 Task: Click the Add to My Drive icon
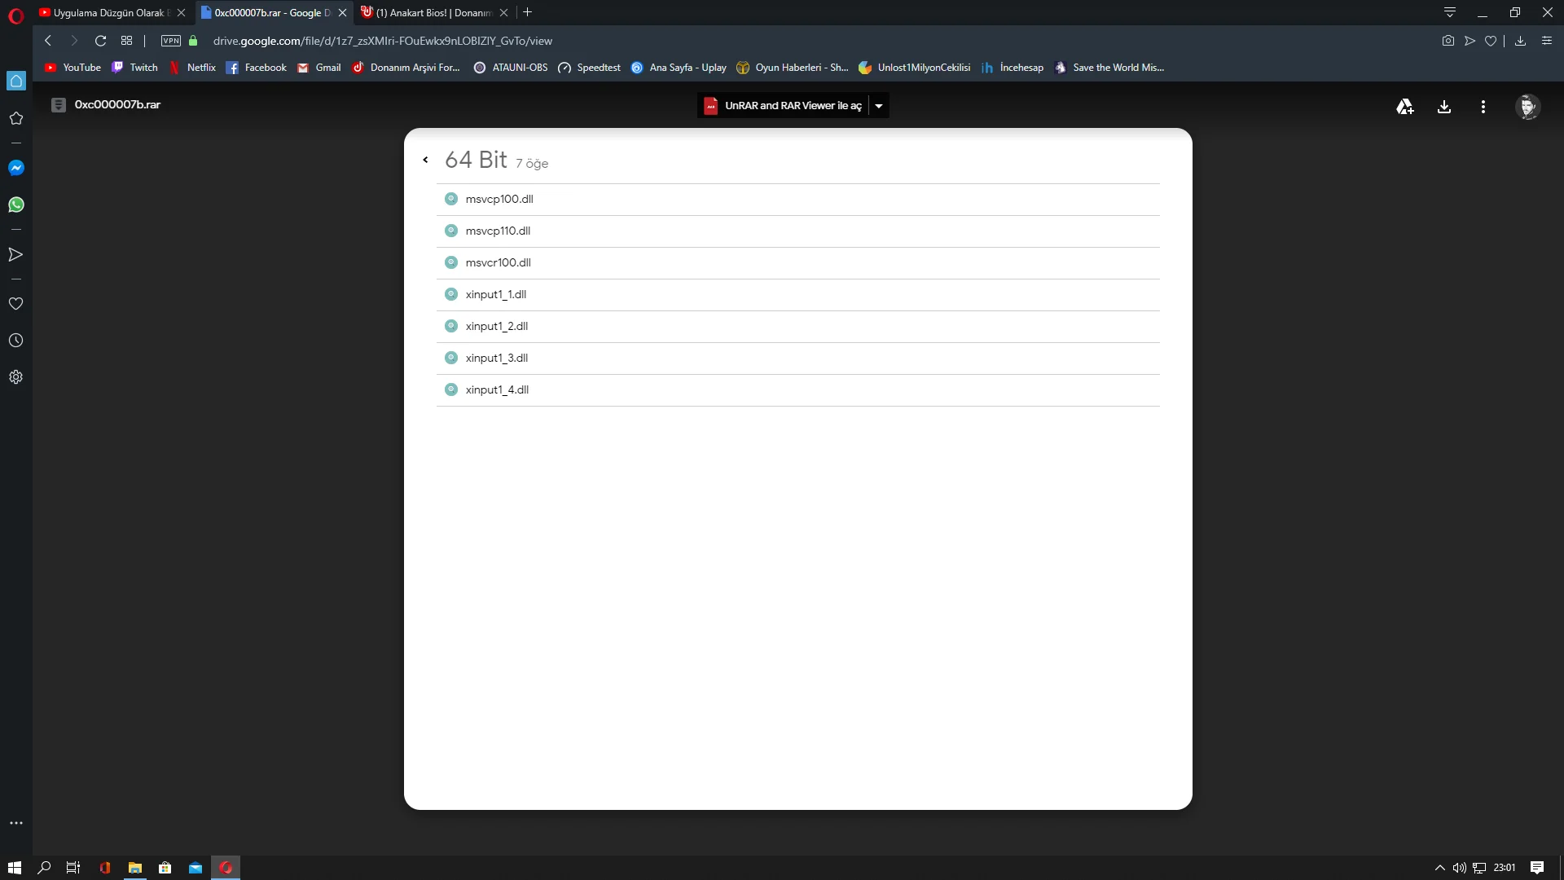[x=1404, y=107]
